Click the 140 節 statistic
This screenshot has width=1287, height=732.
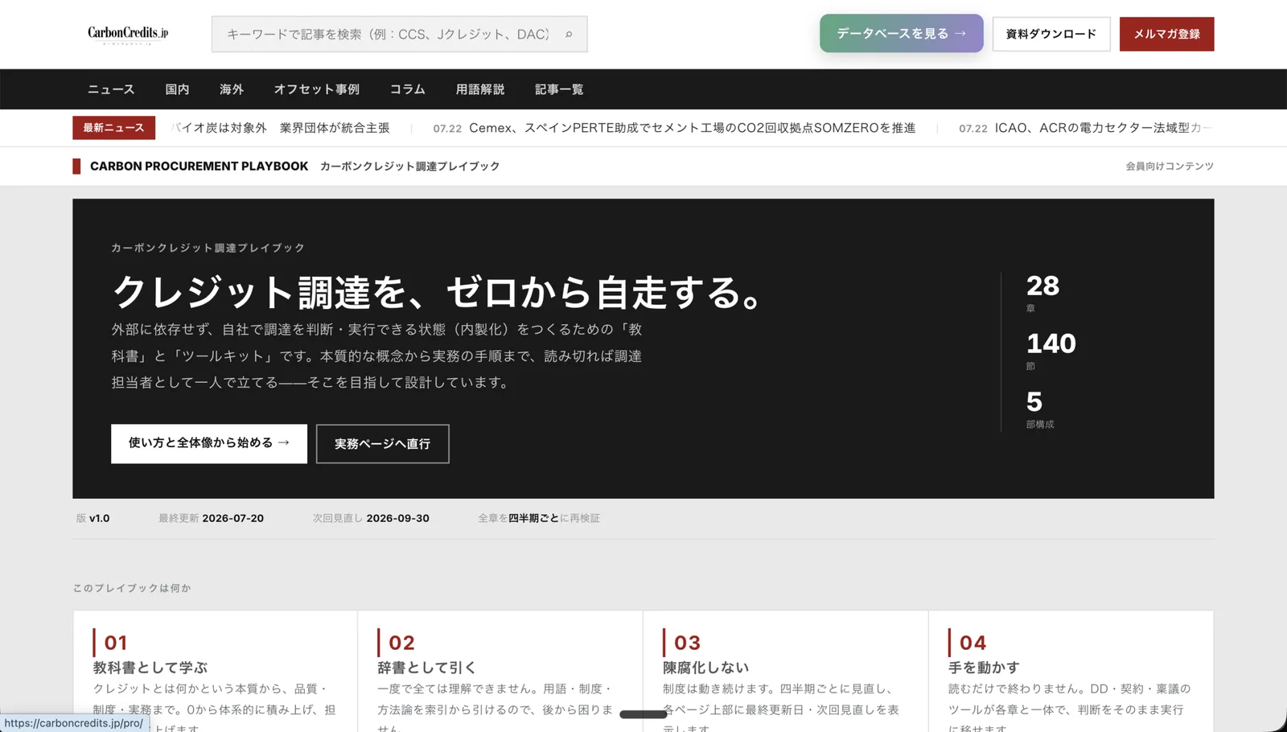(x=1051, y=351)
